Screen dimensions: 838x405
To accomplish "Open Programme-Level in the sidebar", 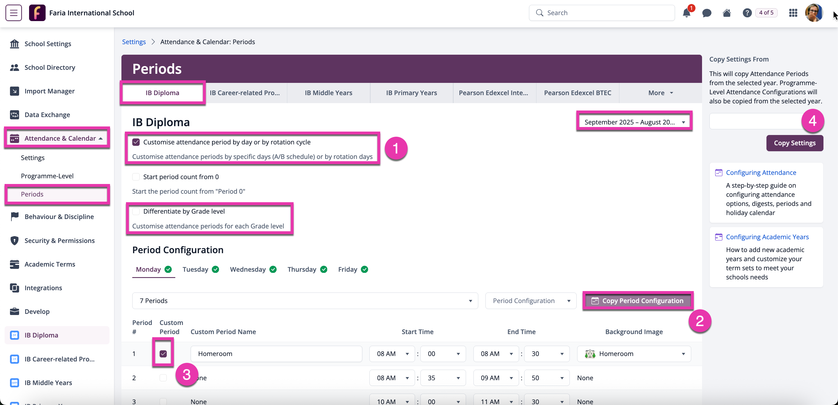I will coord(47,176).
